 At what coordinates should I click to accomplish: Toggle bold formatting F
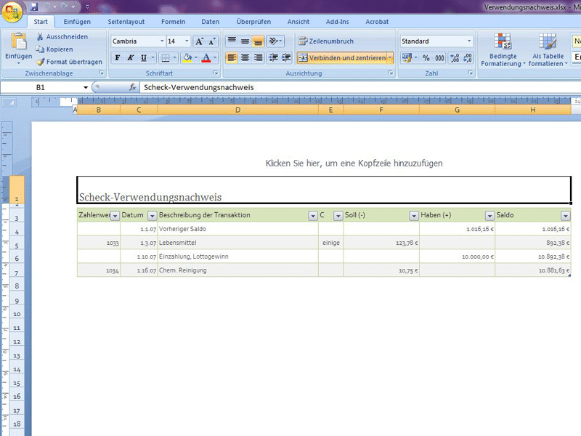pyautogui.click(x=118, y=58)
